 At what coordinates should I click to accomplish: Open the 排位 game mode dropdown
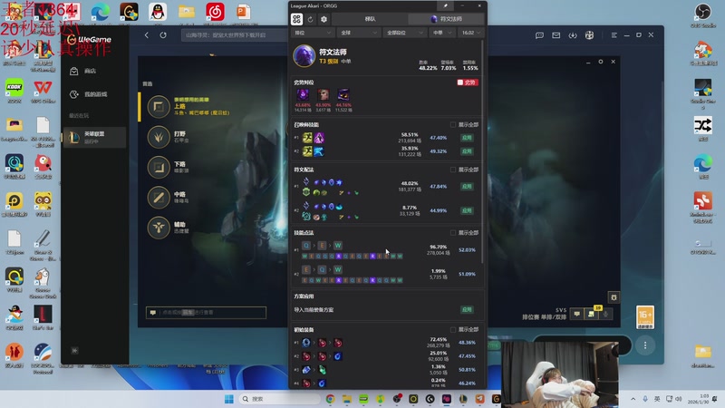(313, 33)
